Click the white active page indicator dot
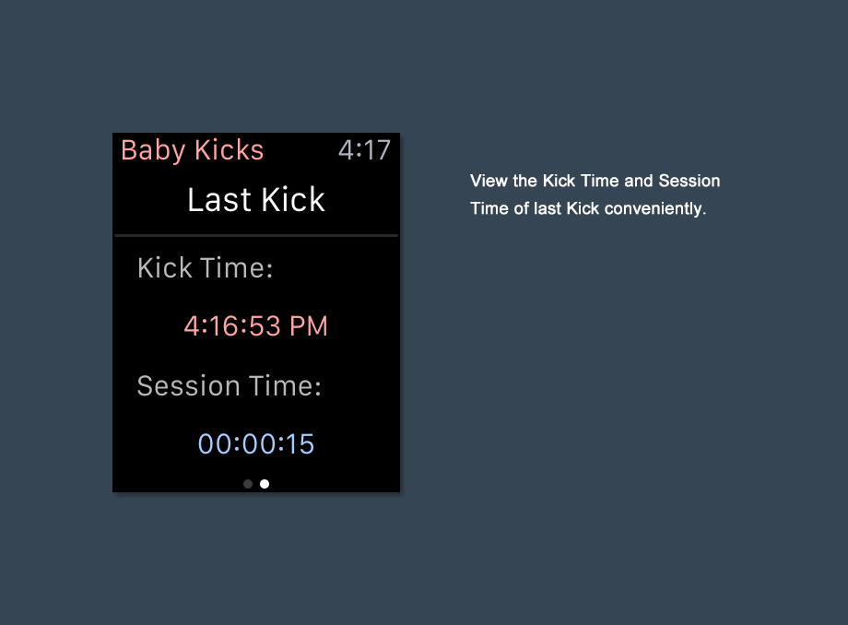The width and height of the screenshot is (848, 625). click(265, 484)
